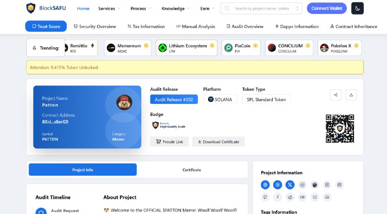Click the warning triangle report icon
Viewport: 387px width, 214px height.
click(x=351, y=95)
